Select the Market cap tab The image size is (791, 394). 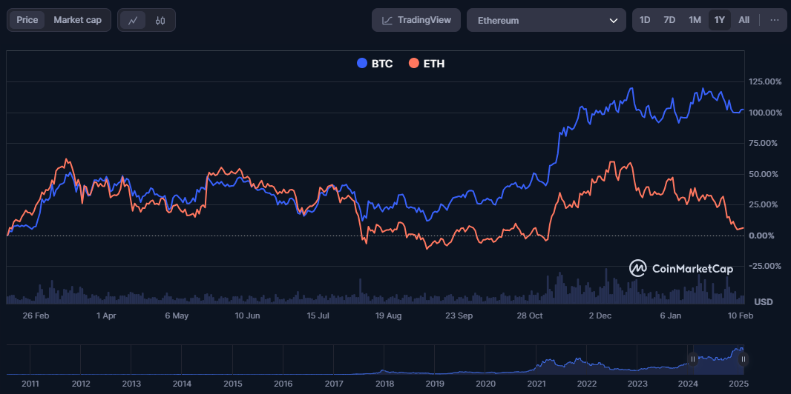pyautogui.click(x=78, y=20)
